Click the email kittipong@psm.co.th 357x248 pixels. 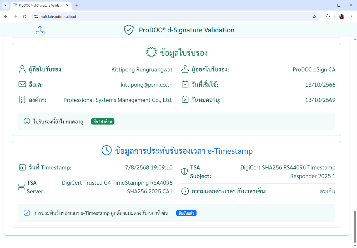point(147,85)
